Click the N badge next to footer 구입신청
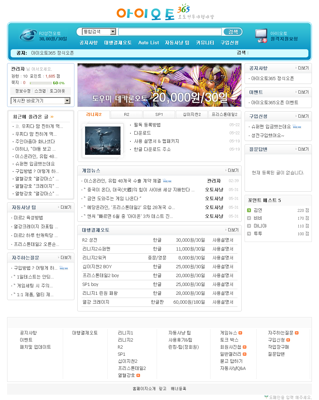This screenshot has height=400, width=319. tap(288, 340)
